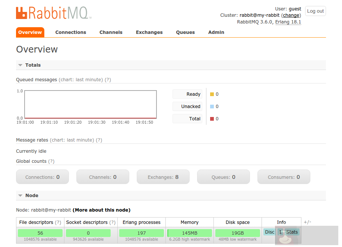Click the Log out button
The height and width of the screenshot is (247, 342).
coord(315,11)
